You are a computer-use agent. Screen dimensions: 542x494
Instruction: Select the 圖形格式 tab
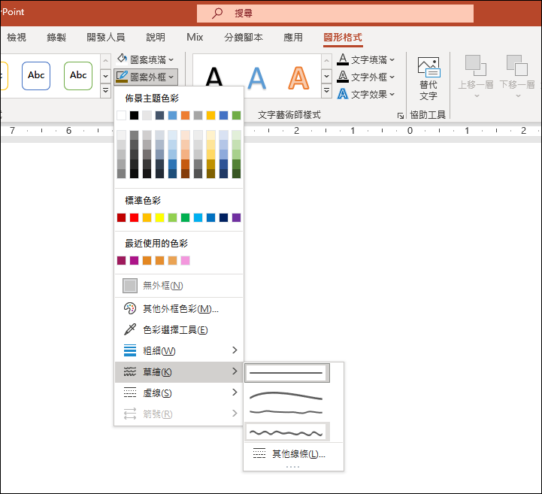point(343,38)
